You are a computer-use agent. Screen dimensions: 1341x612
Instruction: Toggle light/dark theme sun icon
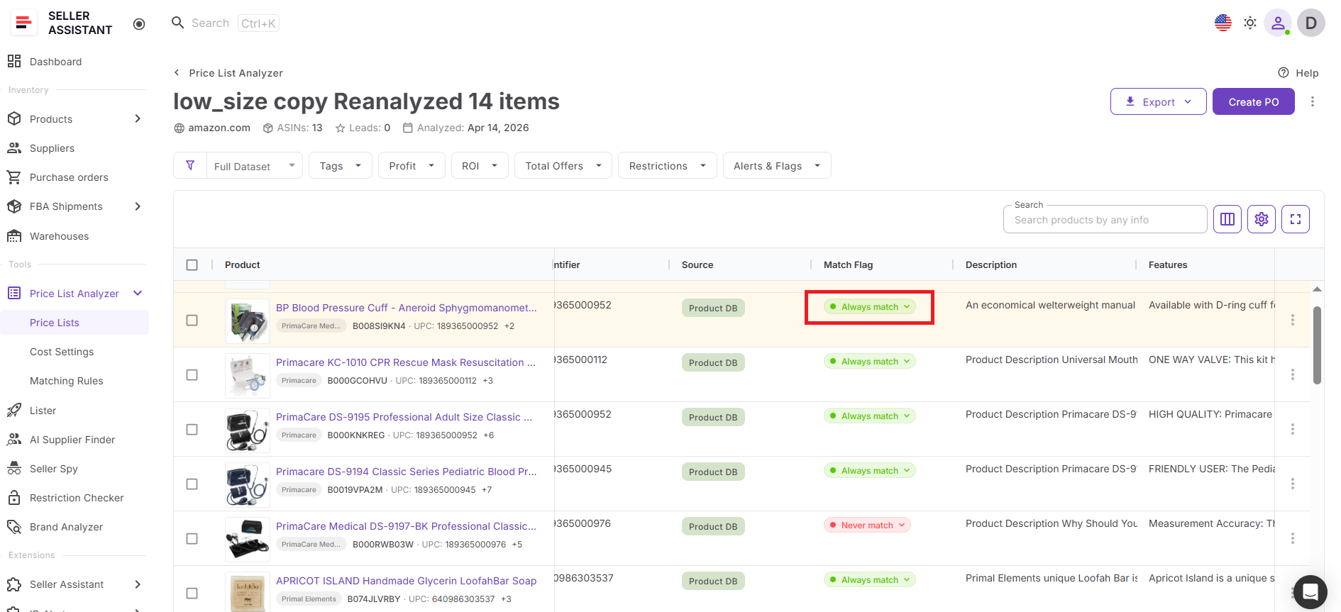pos(1250,23)
